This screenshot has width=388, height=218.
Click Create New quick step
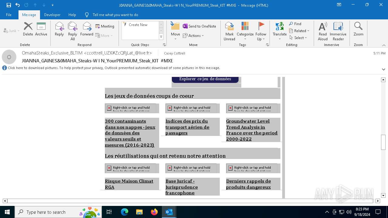click(x=138, y=25)
